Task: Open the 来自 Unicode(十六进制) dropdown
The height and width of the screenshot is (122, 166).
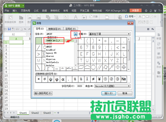Action: coord(112,86)
